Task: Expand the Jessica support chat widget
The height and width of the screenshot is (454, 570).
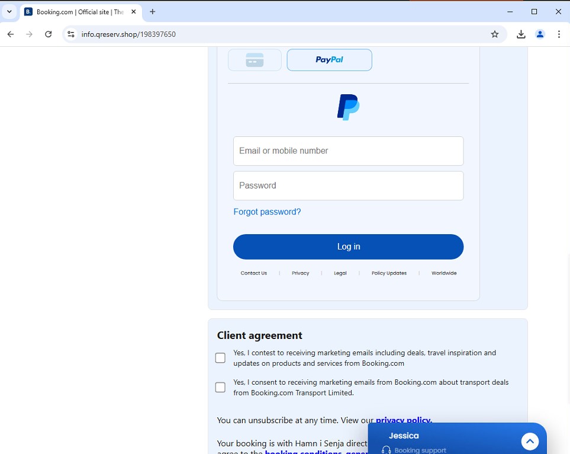Action: (x=530, y=442)
